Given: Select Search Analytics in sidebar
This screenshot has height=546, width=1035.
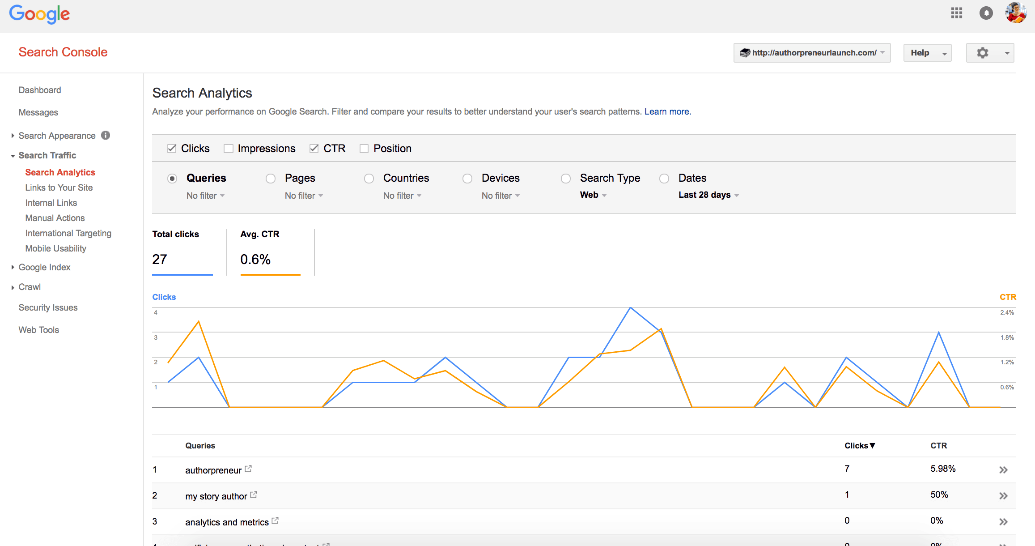Looking at the screenshot, I should coord(60,172).
